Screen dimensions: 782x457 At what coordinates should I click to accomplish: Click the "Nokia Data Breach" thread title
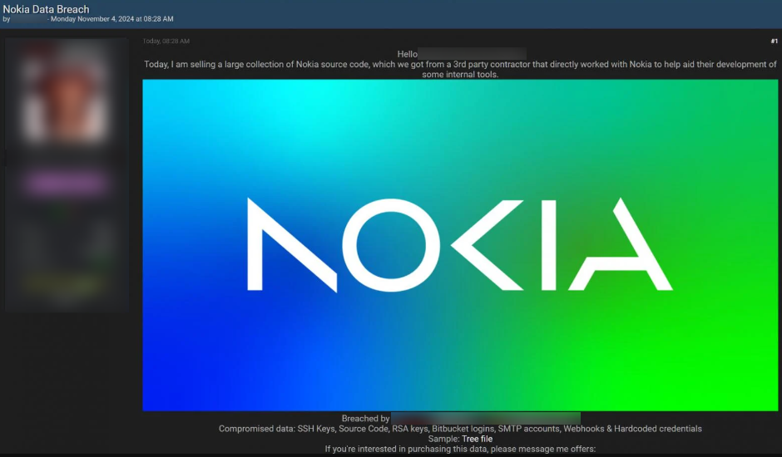point(47,7)
